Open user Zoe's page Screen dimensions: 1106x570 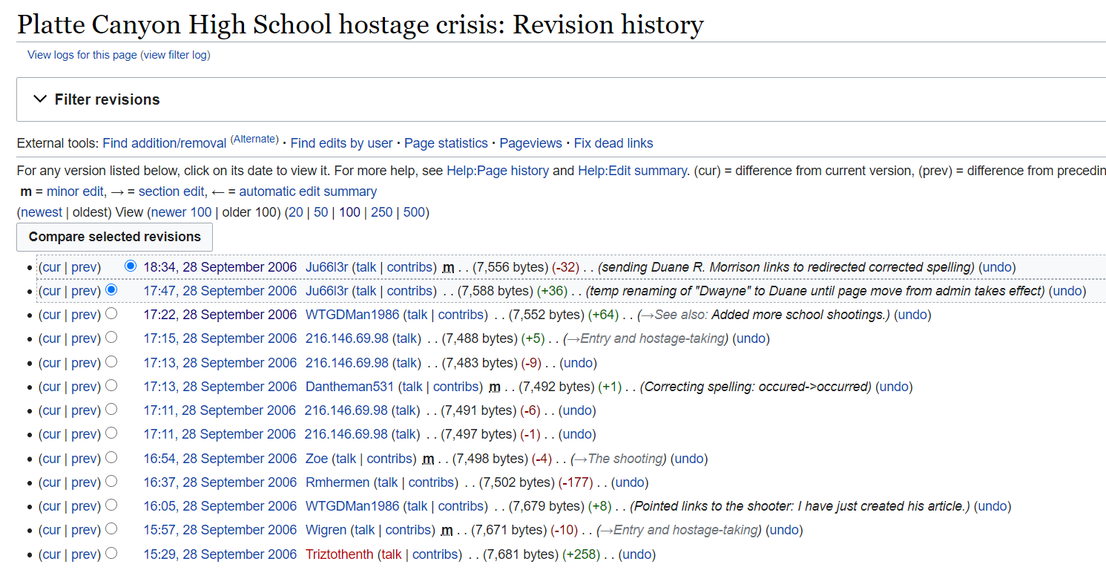click(x=317, y=459)
